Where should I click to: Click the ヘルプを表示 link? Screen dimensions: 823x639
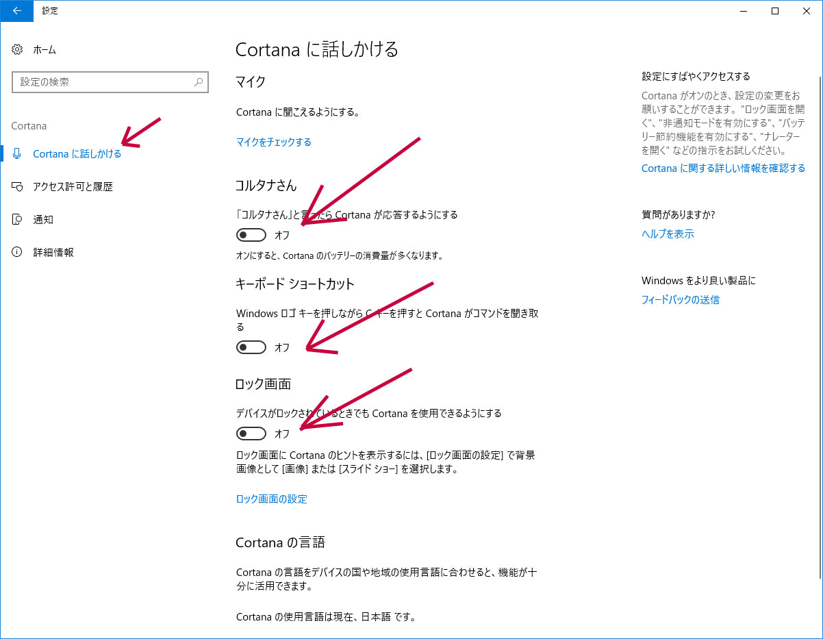(668, 234)
